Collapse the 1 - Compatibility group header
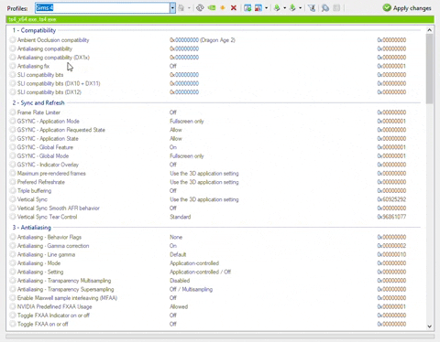The width and height of the screenshot is (440, 342). coord(34,30)
